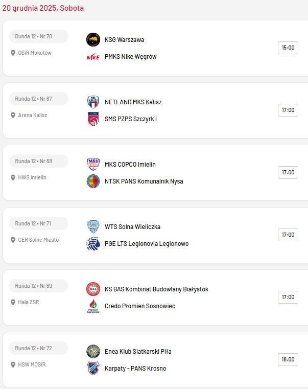This screenshot has height=389, width=308.
Task: Click the WTS Solna Wieliczka logo
Action: [x=93, y=226]
